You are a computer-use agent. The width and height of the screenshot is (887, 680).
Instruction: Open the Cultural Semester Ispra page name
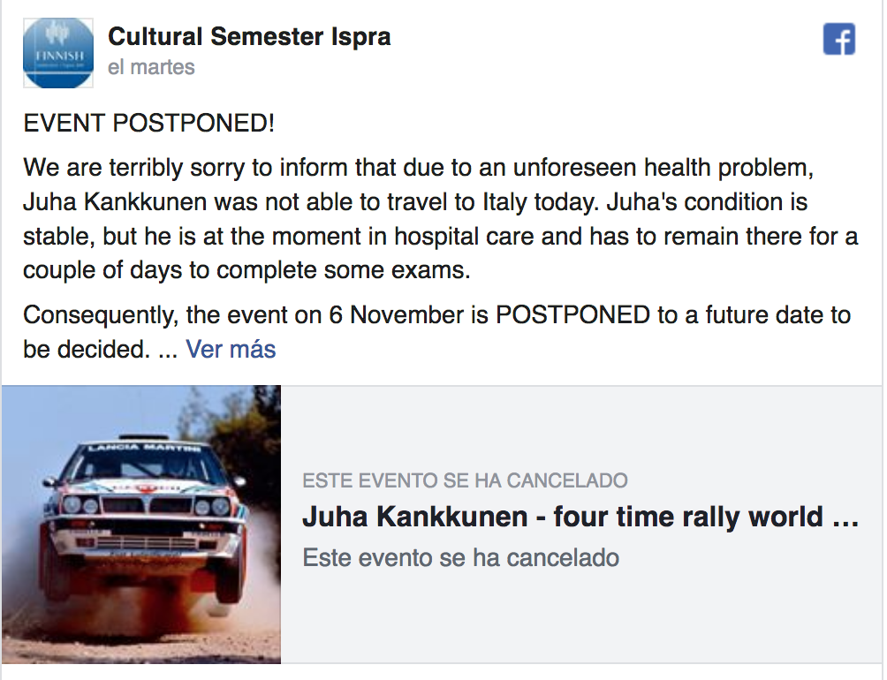point(249,37)
